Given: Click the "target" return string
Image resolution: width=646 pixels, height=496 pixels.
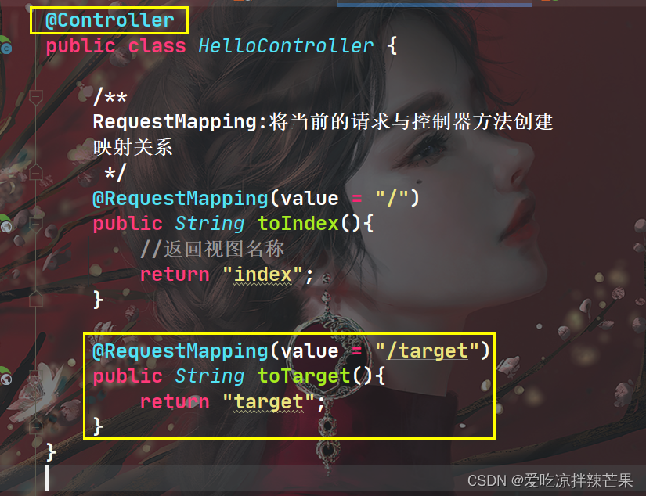Looking at the screenshot, I should tap(269, 402).
